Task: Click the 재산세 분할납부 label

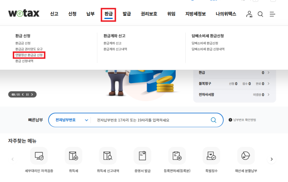Action: (x=246, y=171)
